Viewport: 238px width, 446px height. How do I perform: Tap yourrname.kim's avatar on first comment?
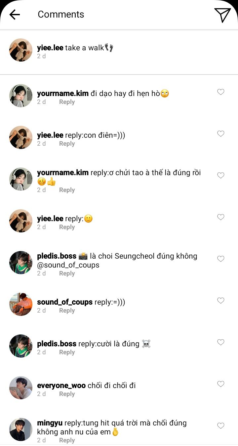[x=21, y=96]
